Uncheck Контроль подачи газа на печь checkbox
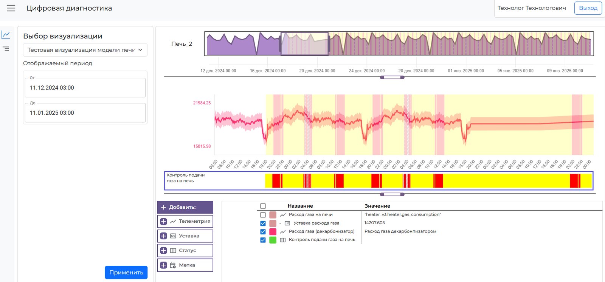Image resolution: width=605 pixels, height=282 pixels. click(263, 240)
